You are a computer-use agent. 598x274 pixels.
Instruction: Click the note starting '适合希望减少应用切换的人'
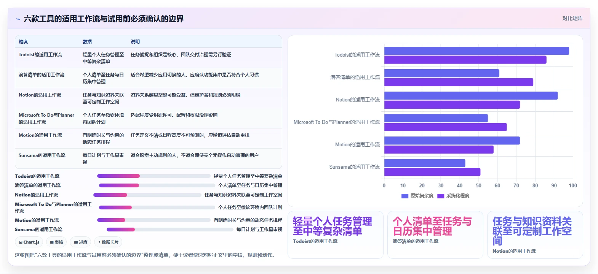coord(195,75)
